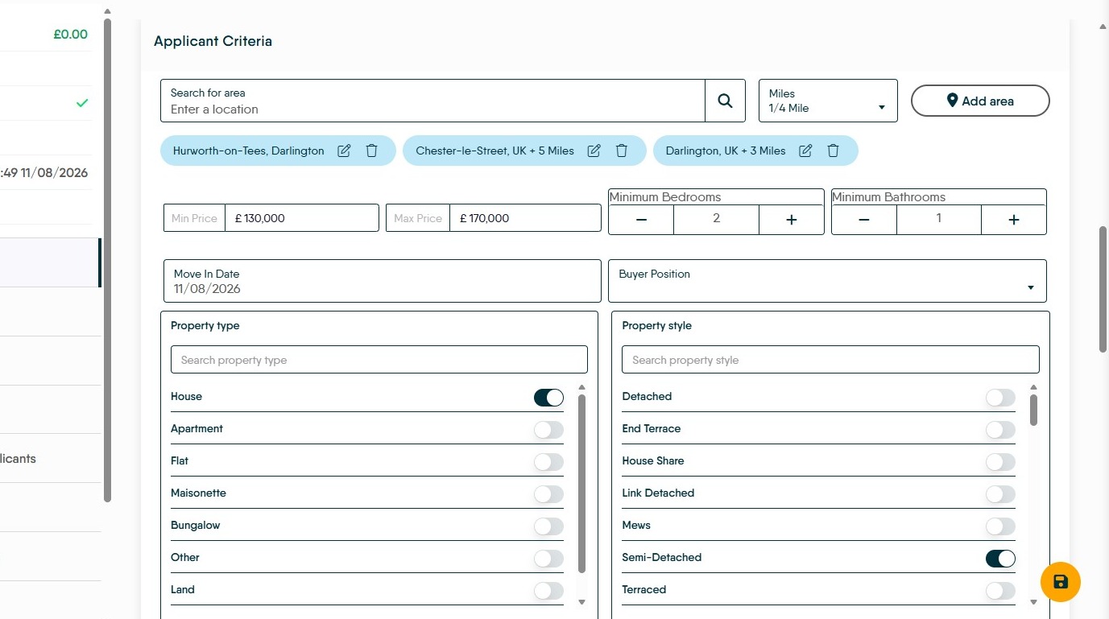Disable the Semi-Detached style toggle
Screen dimensions: 1109x619
tap(1000, 559)
